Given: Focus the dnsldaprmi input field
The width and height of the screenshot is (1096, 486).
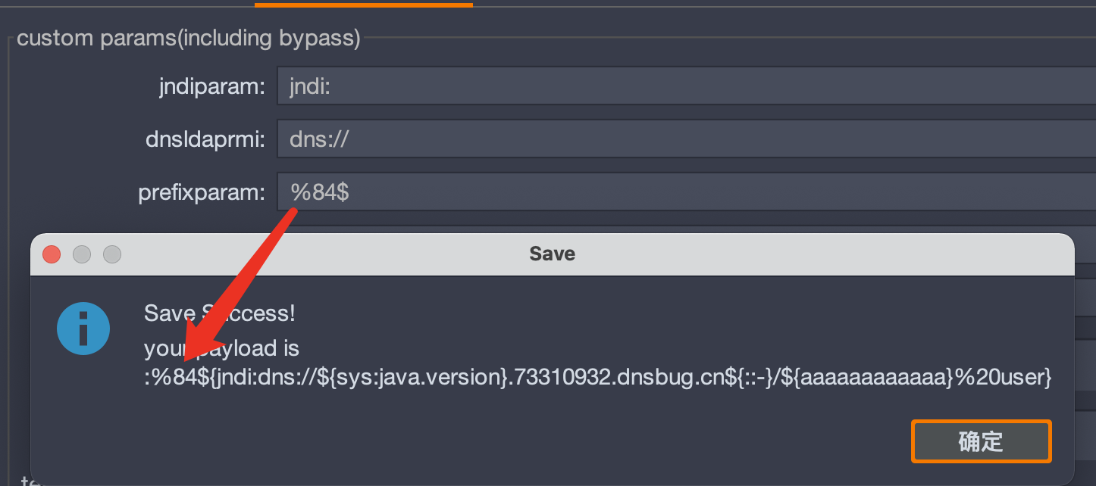Looking at the screenshot, I should tap(686, 139).
